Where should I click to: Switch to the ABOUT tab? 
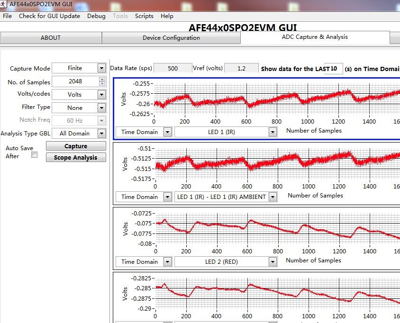(51, 38)
